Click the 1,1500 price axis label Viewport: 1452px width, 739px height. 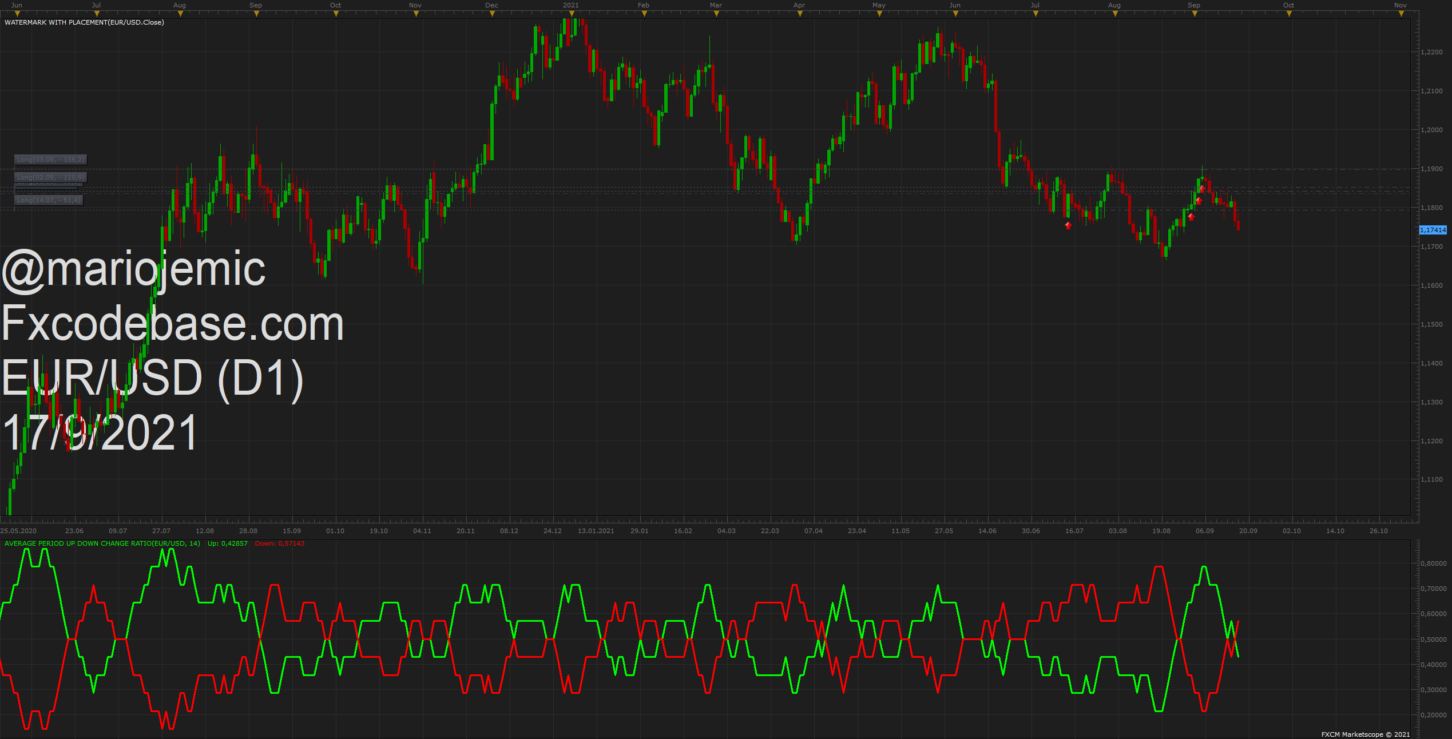coord(1431,324)
